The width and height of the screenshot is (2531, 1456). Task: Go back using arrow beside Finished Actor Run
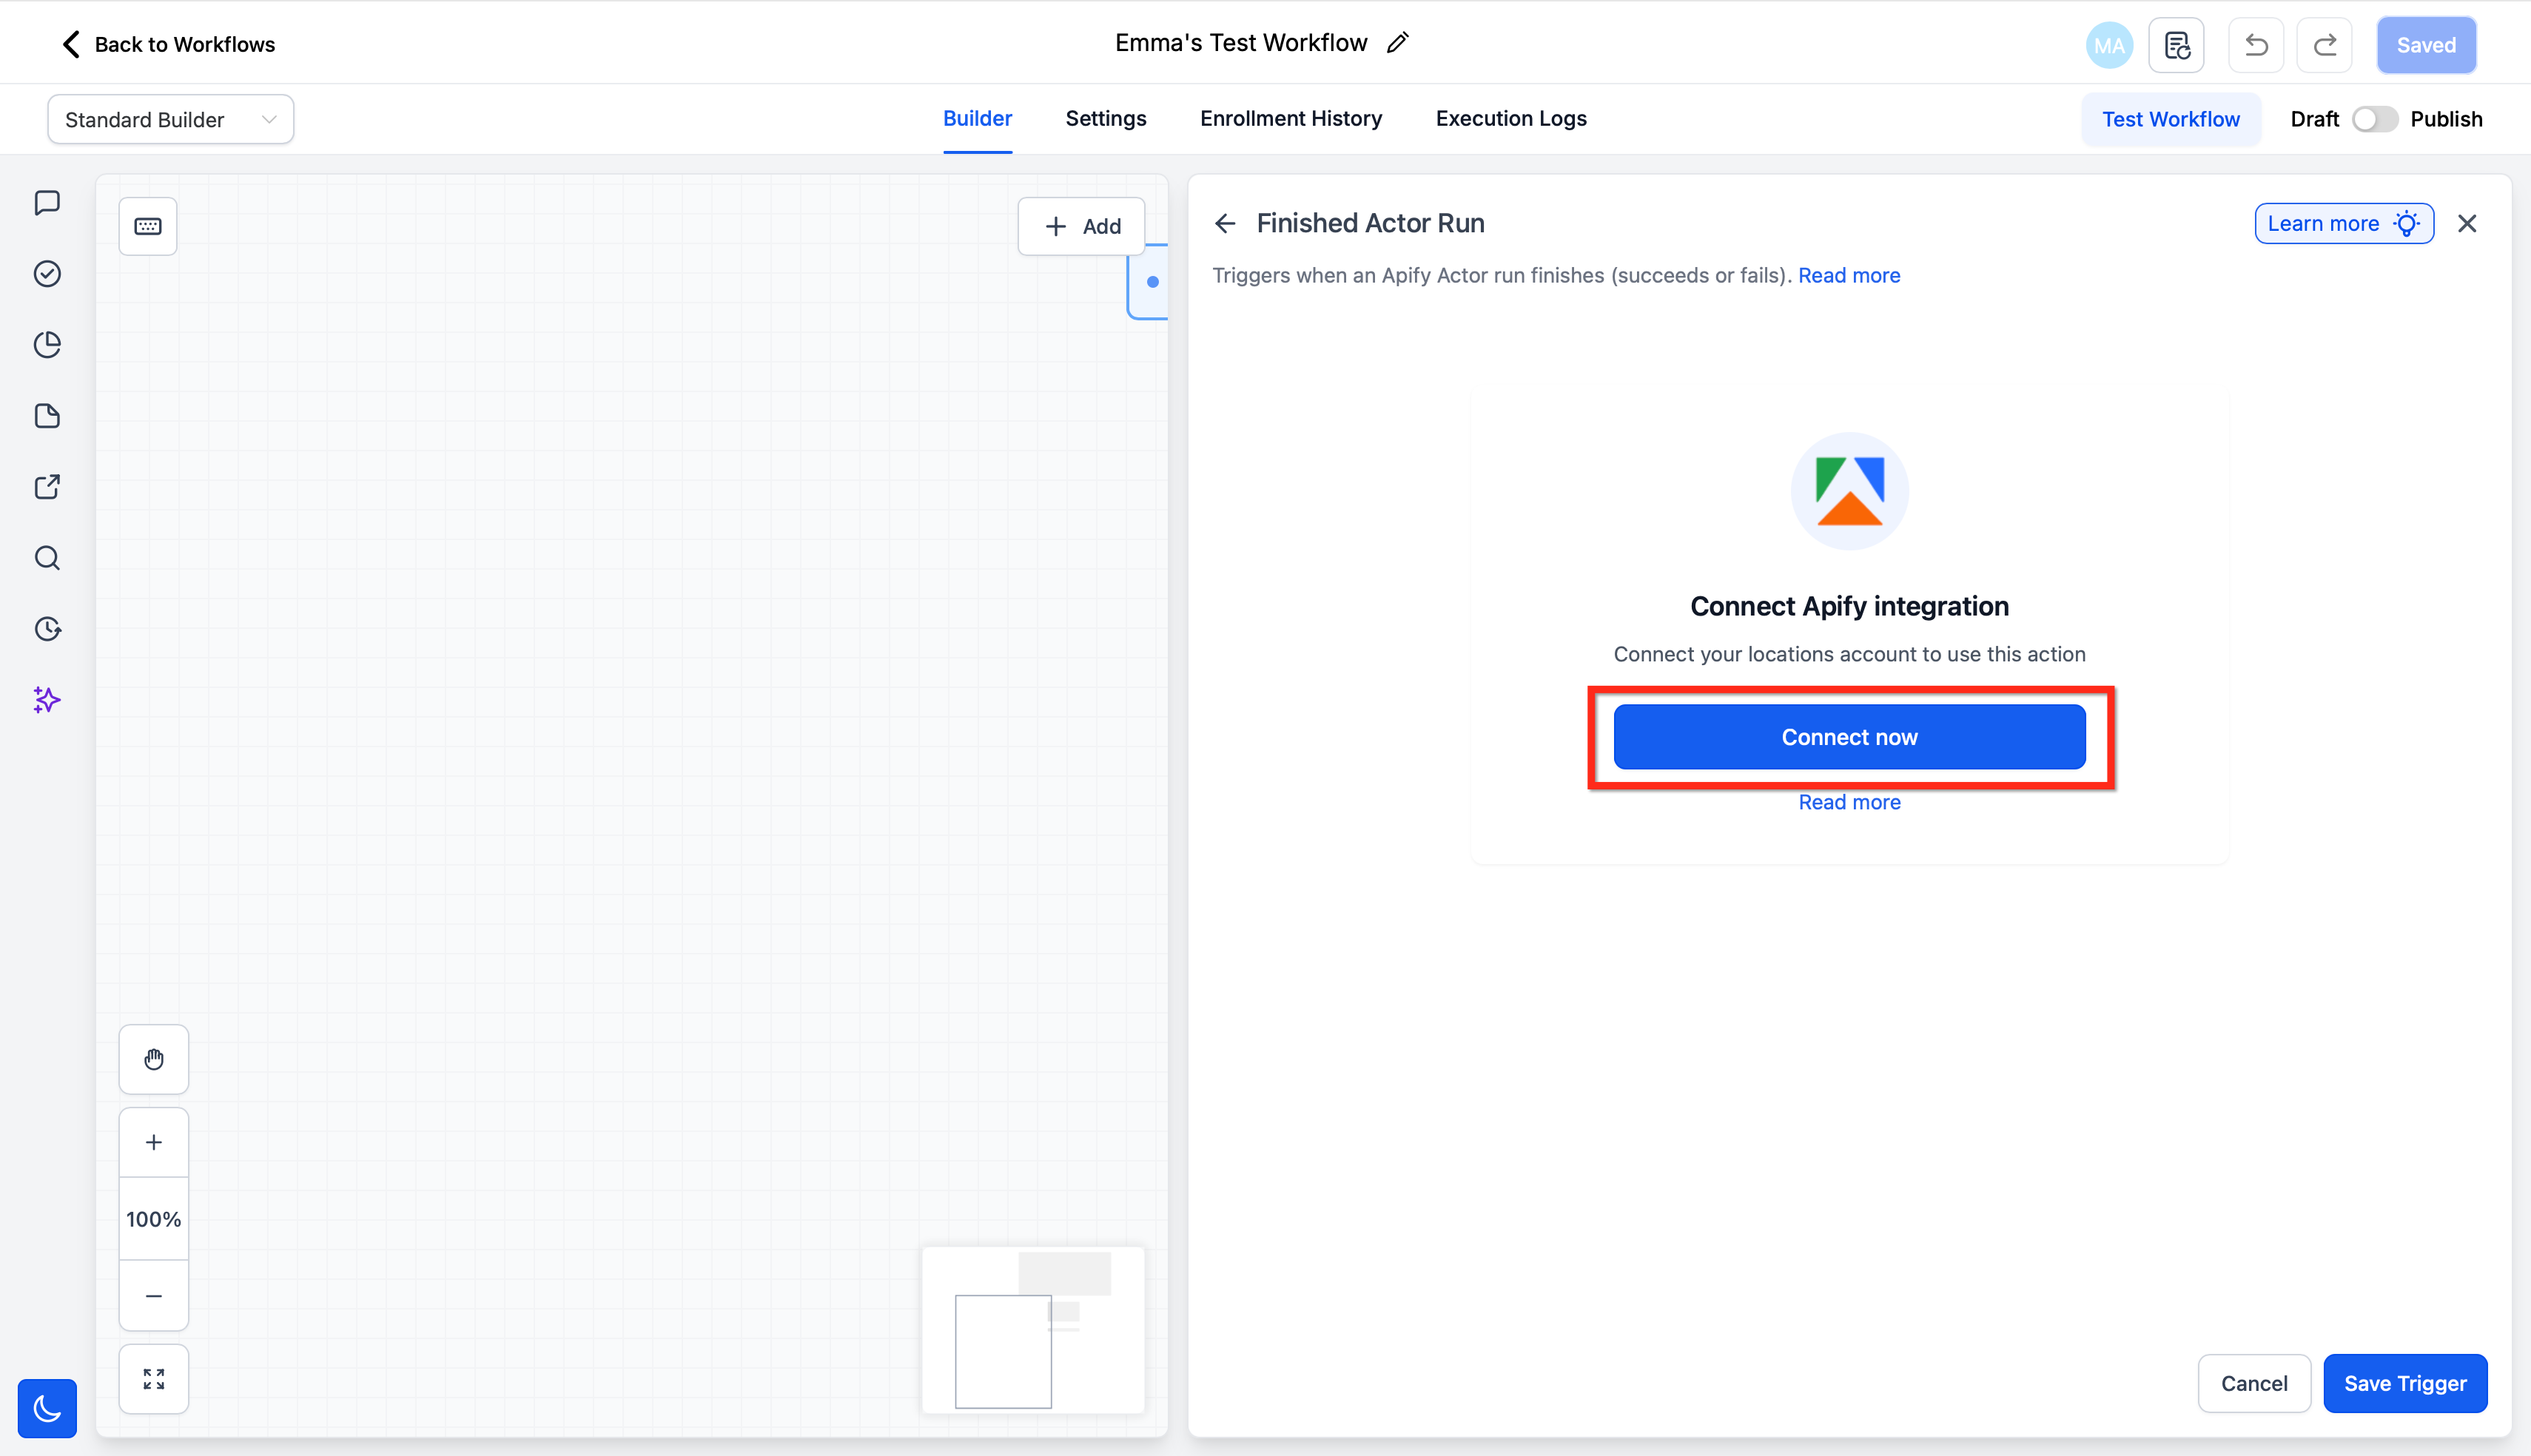[x=1225, y=223]
